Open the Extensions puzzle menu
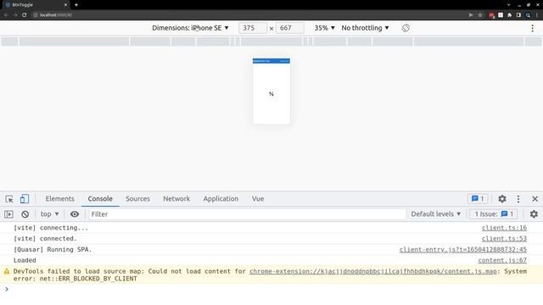The width and height of the screenshot is (543, 305). pos(509,15)
